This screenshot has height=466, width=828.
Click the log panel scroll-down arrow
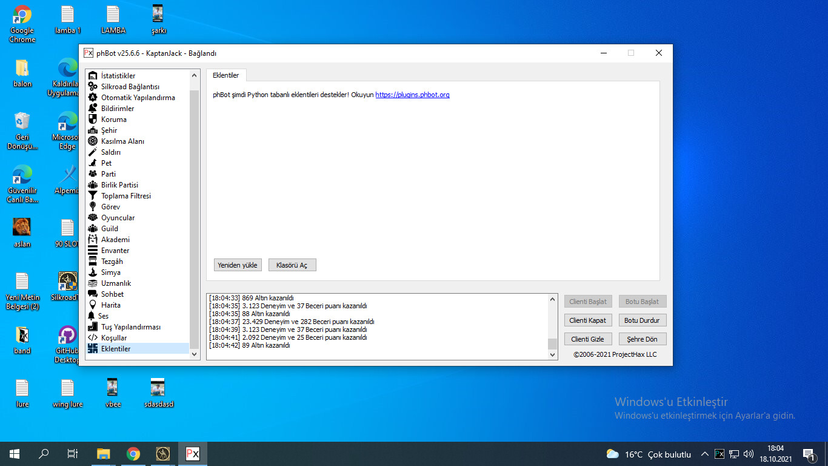click(x=552, y=355)
